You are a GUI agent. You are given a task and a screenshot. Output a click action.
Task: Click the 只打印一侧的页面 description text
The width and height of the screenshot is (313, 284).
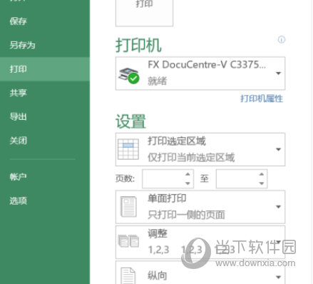[186, 215]
